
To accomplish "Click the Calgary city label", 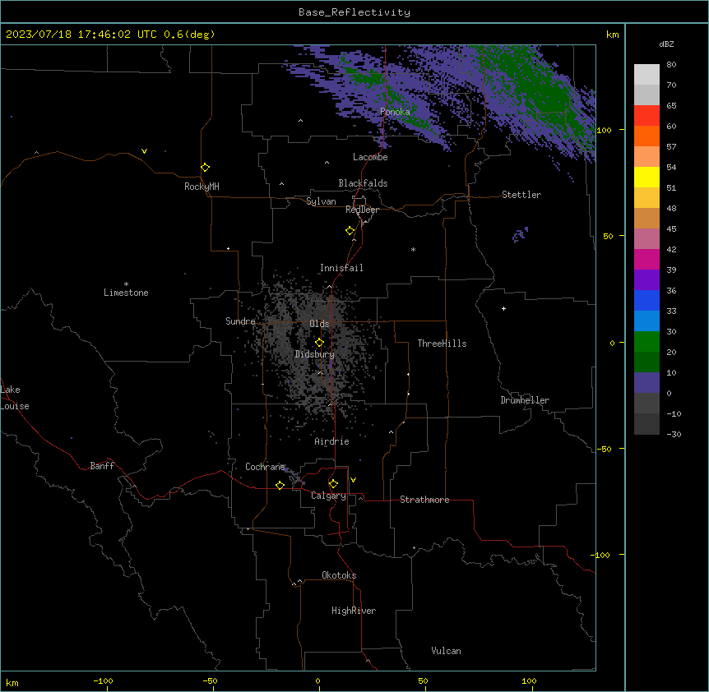I will [x=328, y=496].
